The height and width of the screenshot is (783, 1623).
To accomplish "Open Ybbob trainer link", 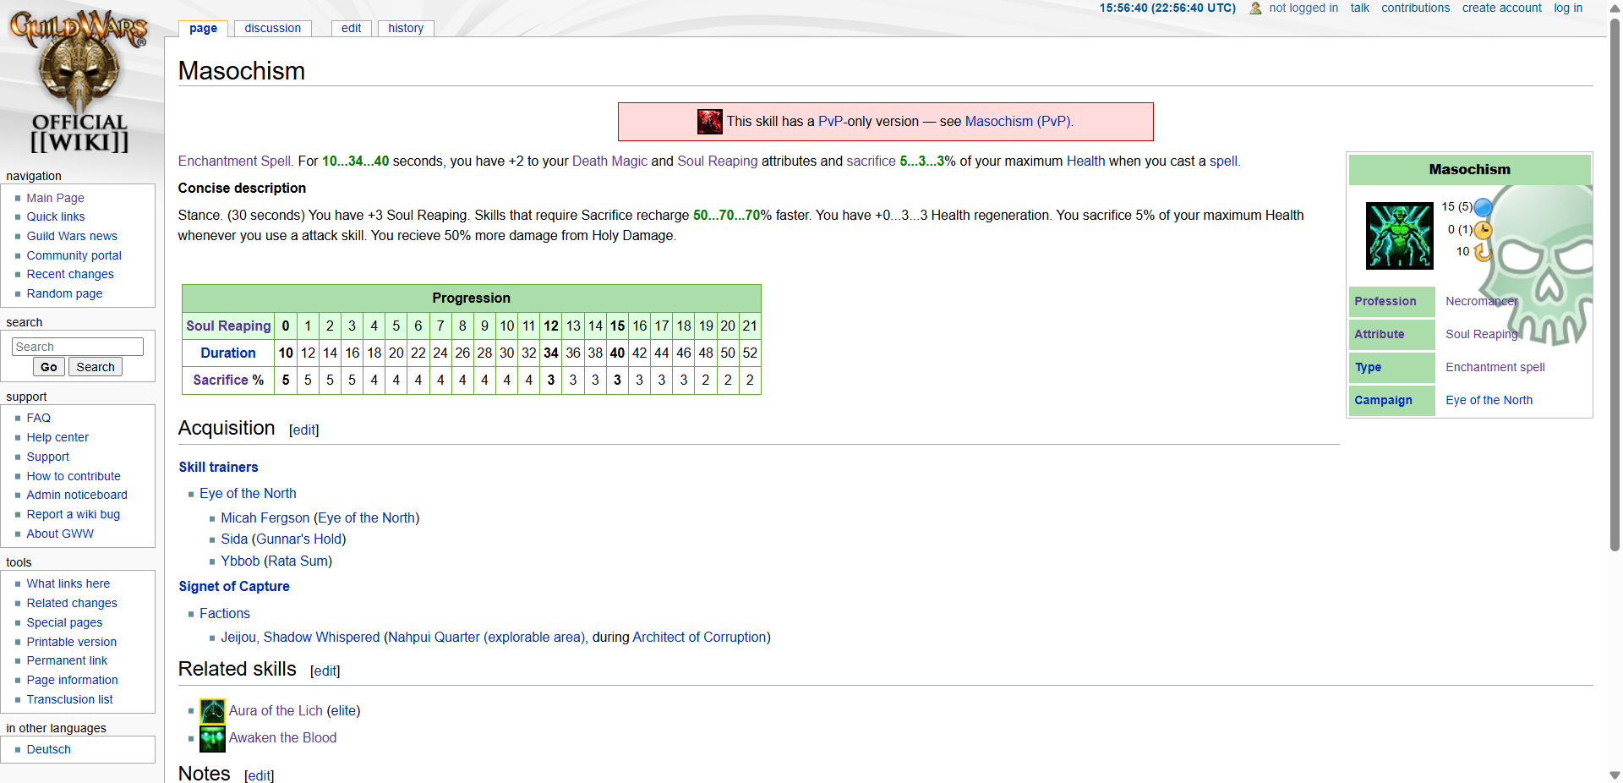I will pos(240,561).
